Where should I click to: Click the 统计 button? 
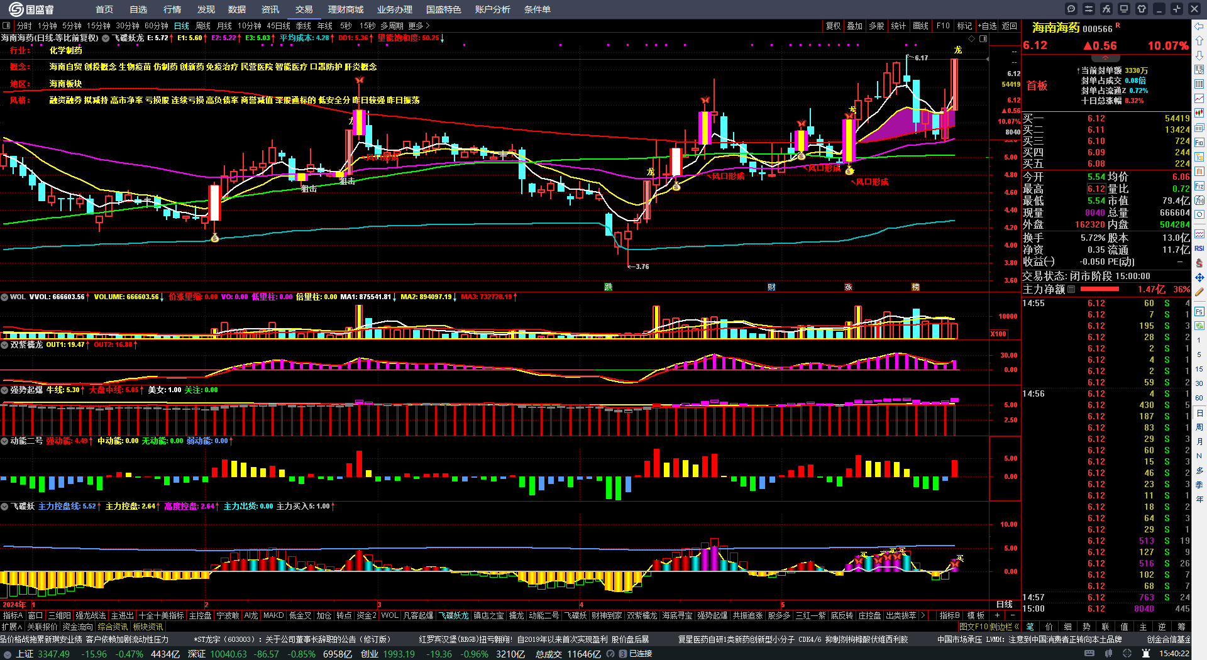pyautogui.click(x=898, y=26)
